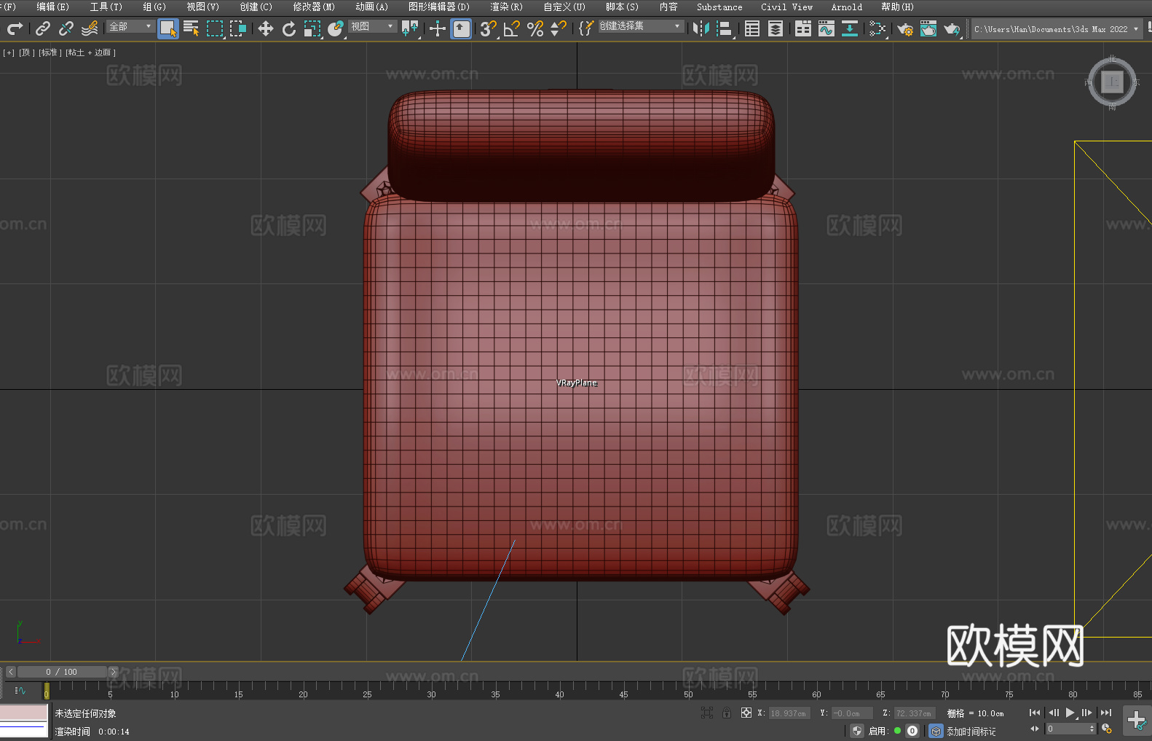Click the [顶] viewport view label
This screenshot has height=741, width=1152.
pyautogui.click(x=27, y=52)
